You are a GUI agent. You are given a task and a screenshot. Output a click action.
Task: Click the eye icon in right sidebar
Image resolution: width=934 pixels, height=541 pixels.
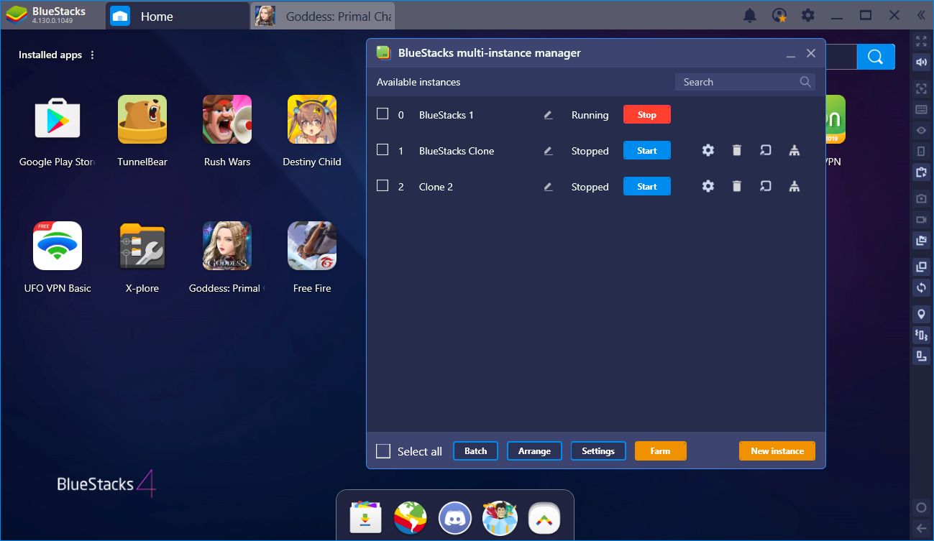click(x=921, y=130)
